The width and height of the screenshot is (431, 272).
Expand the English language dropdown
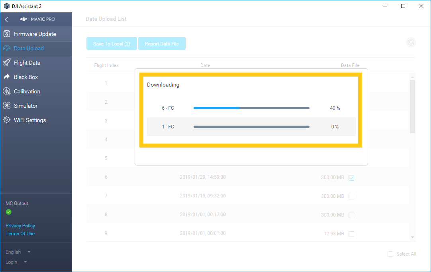click(18, 252)
